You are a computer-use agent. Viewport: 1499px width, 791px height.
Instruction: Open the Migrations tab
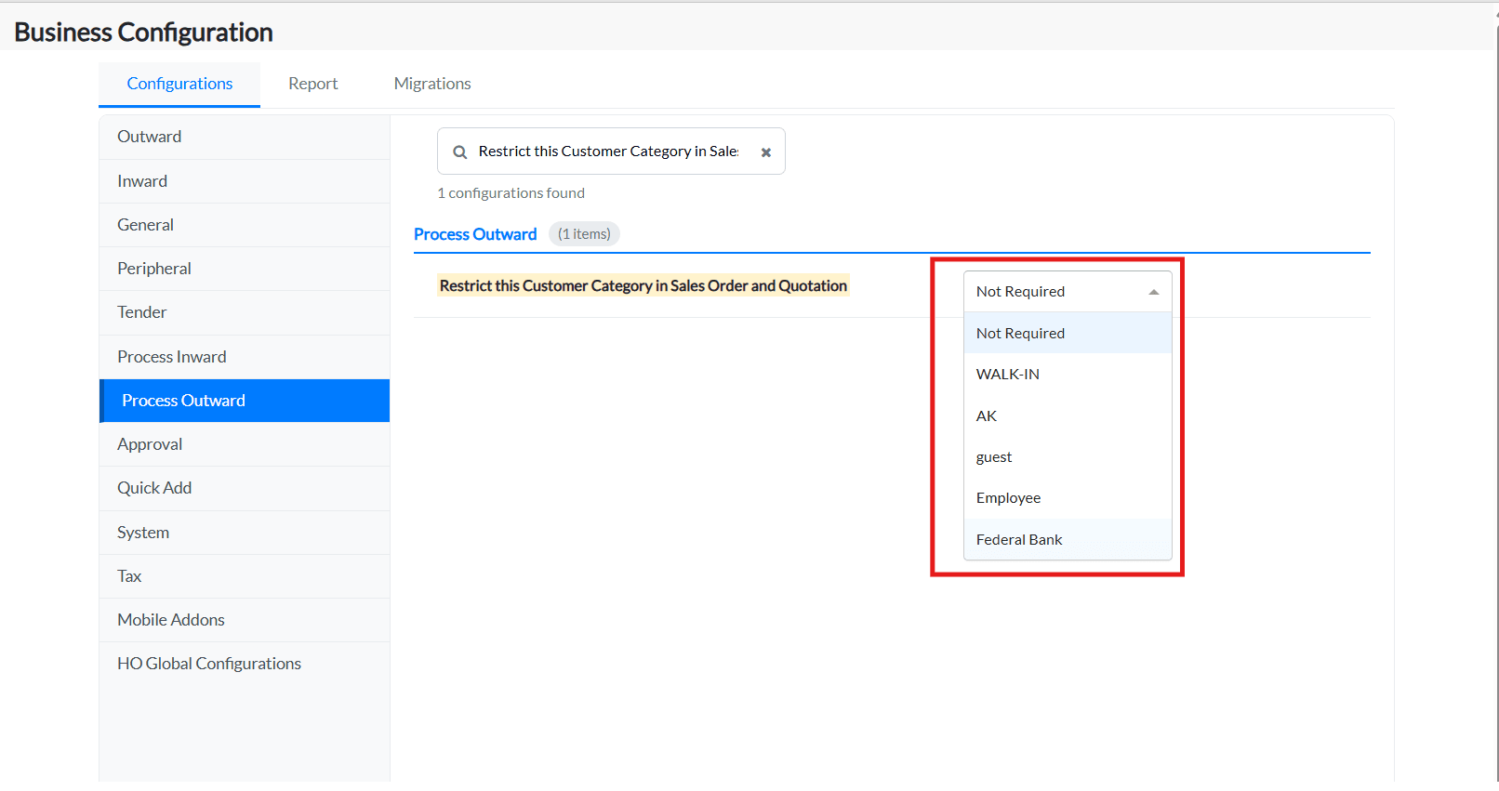pyautogui.click(x=432, y=84)
